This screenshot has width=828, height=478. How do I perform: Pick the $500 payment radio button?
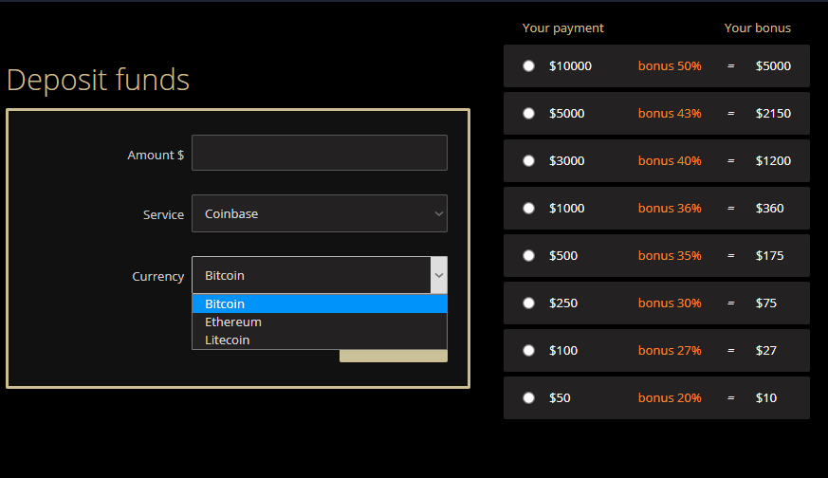(x=528, y=256)
